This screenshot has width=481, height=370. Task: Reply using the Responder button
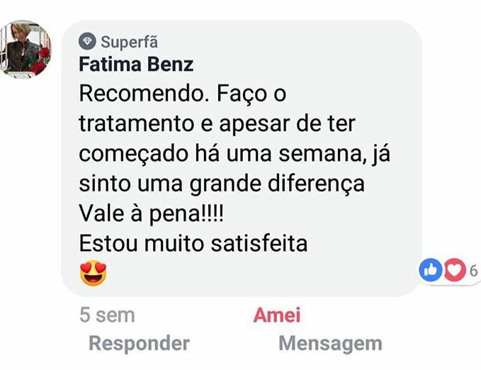(139, 343)
